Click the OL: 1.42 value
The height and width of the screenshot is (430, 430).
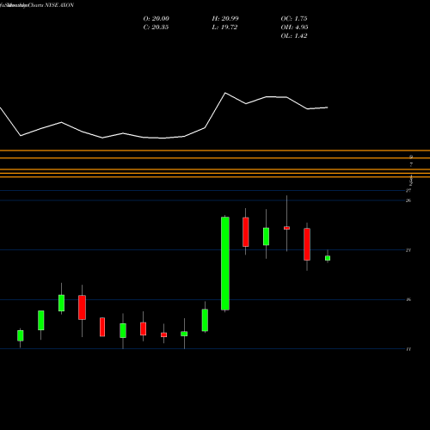point(294,36)
